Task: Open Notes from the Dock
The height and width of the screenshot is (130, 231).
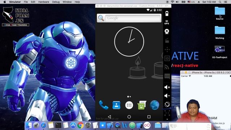Action: click(x=51, y=125)
